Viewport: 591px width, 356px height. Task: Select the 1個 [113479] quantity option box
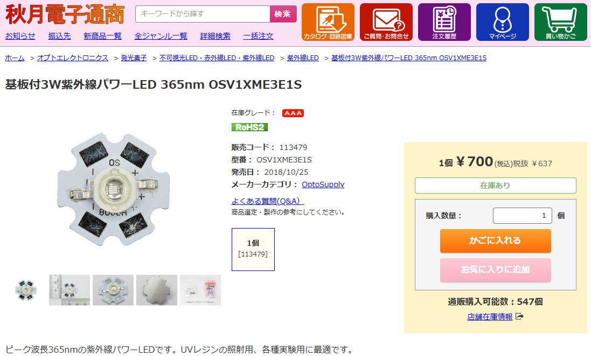[253, 249]
